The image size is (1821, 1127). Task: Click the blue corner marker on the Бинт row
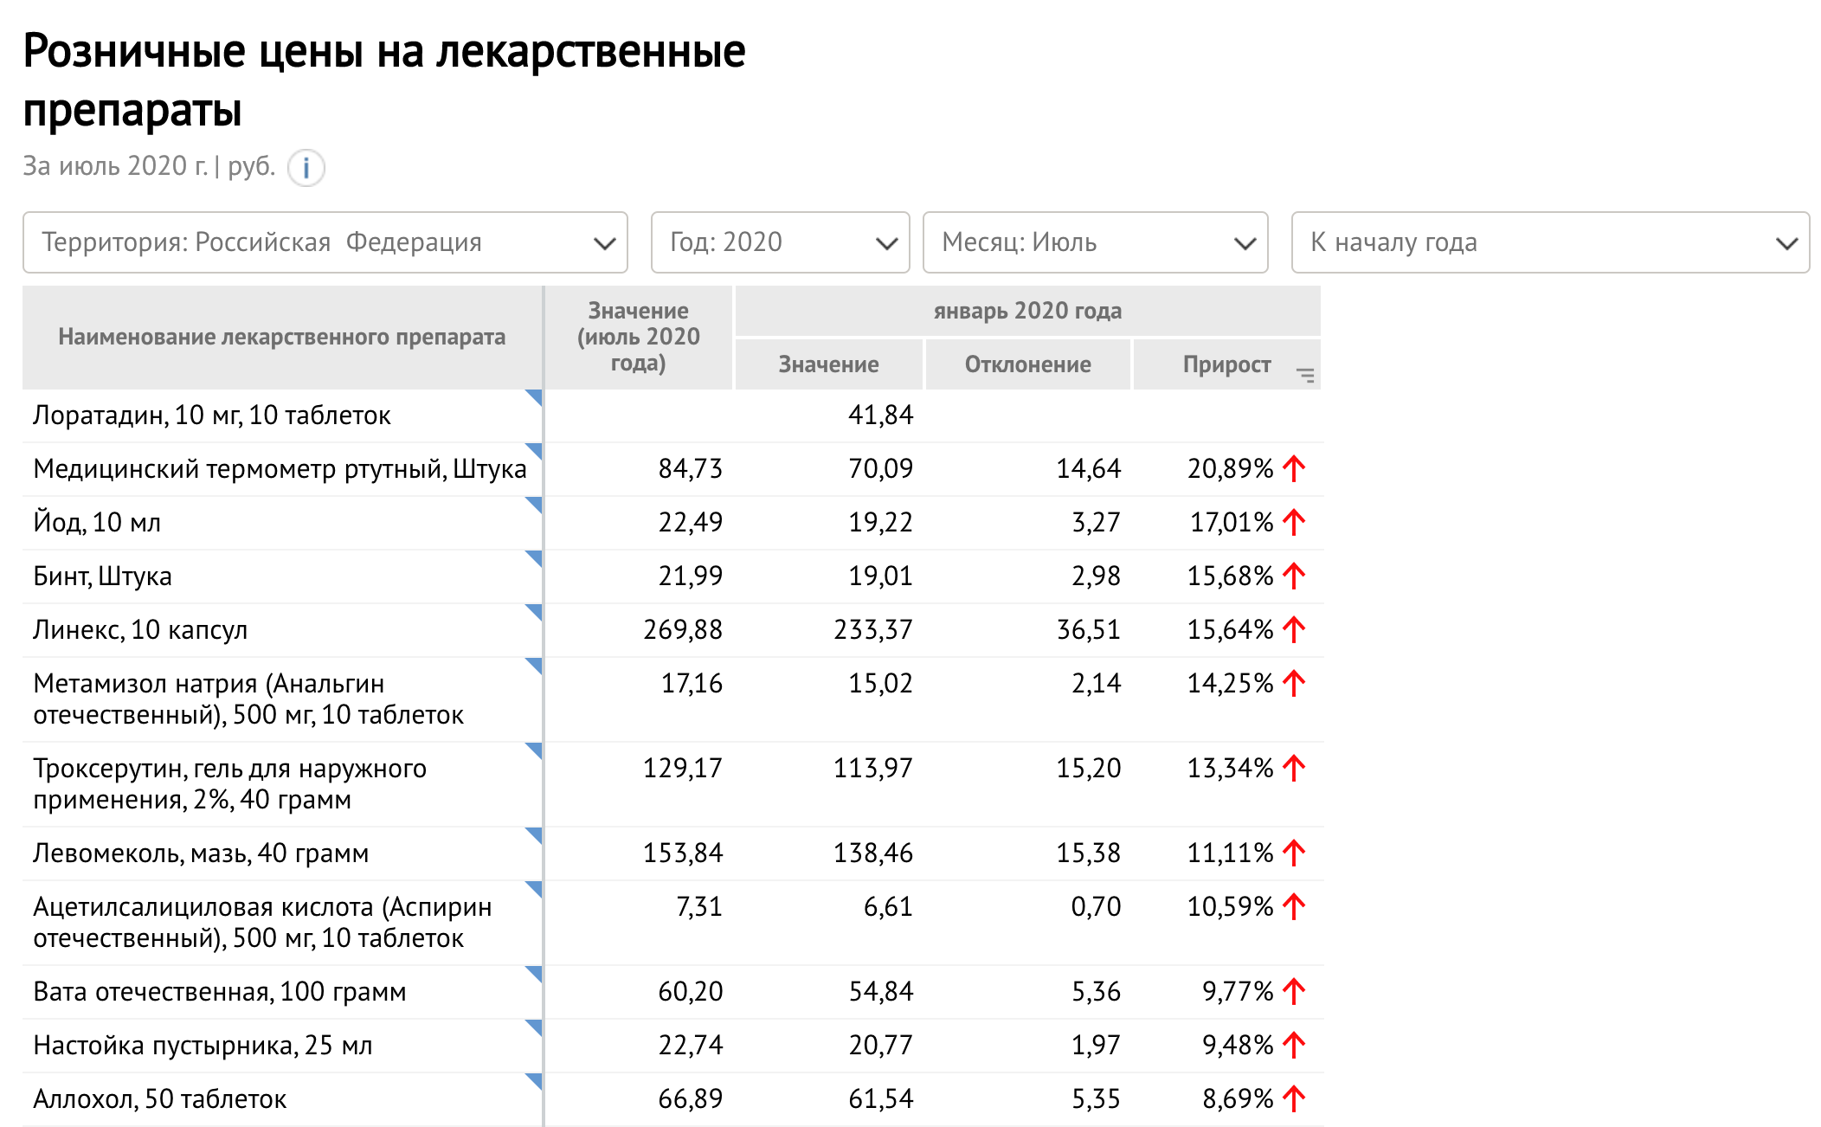pos(536,557)
